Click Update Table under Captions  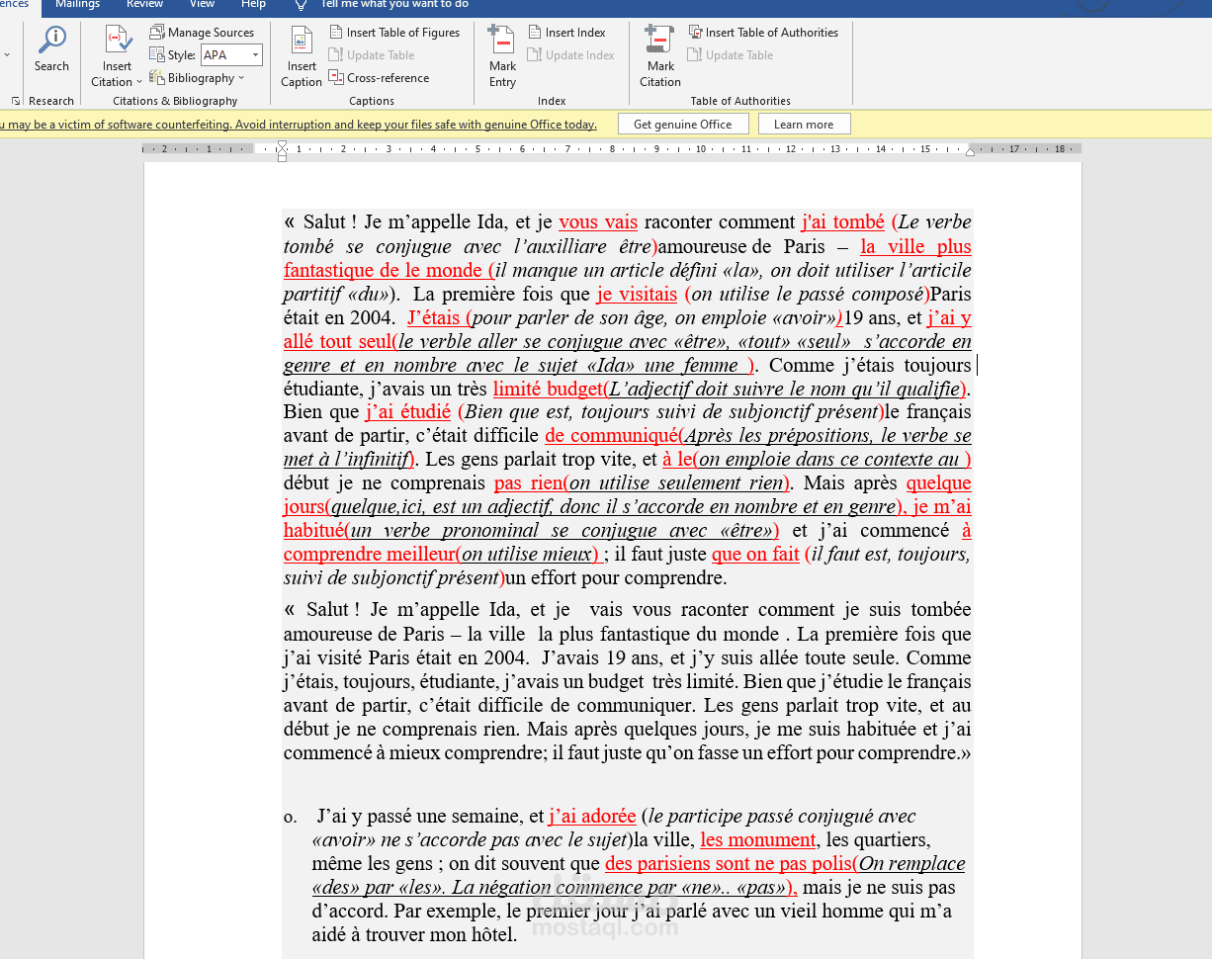[x=372, y=55]
